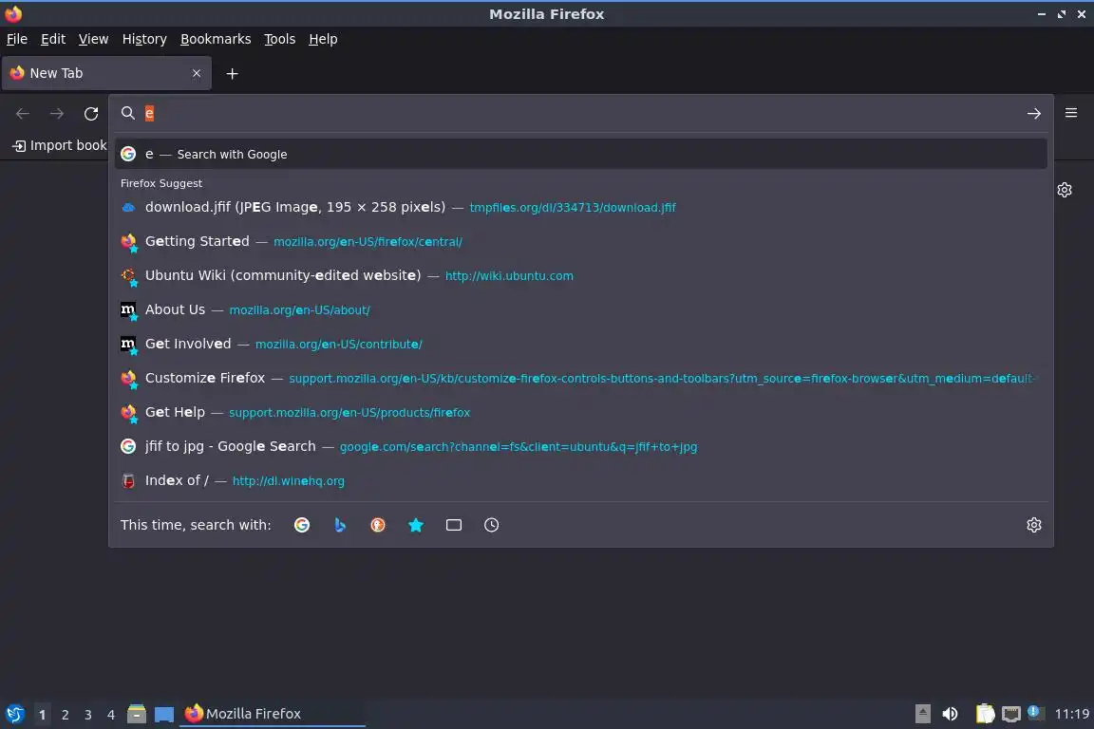
Task: Open new tab plus button
Action: [233, 73]
